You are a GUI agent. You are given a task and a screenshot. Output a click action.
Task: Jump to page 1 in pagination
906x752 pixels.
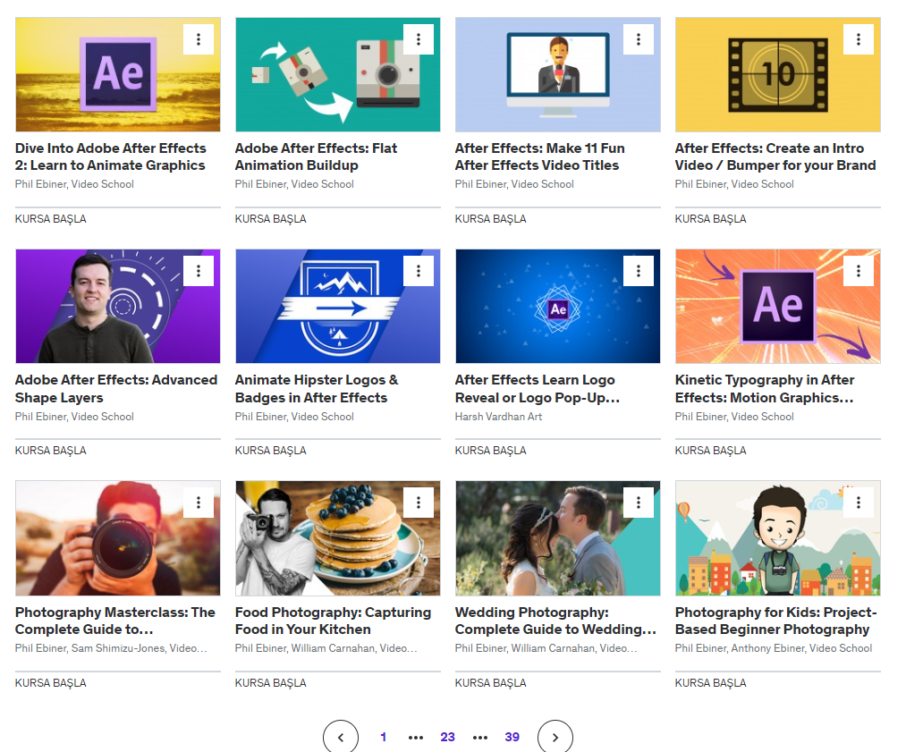click(x=383, y=737)
